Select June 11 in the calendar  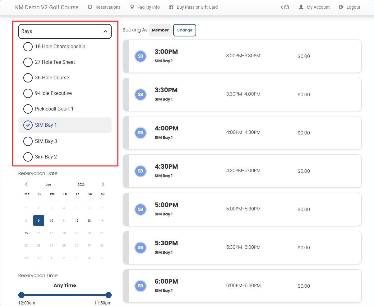[x=64, y=220]
